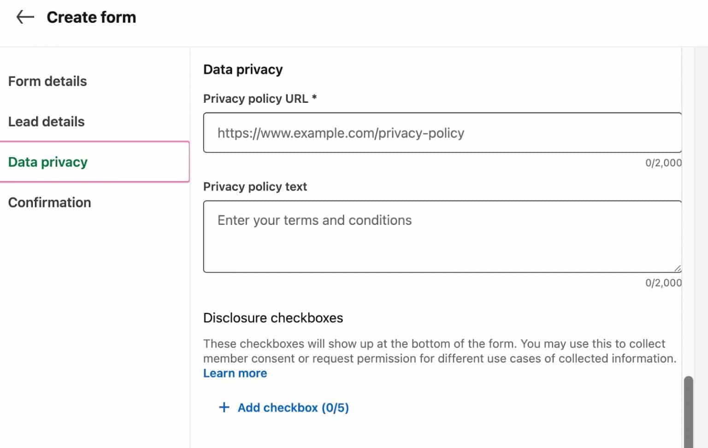
Task: Open the Learn more link about disclosures
Action: point(235,373)
